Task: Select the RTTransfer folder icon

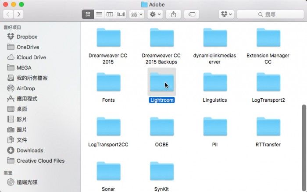Action: (268, 127)
